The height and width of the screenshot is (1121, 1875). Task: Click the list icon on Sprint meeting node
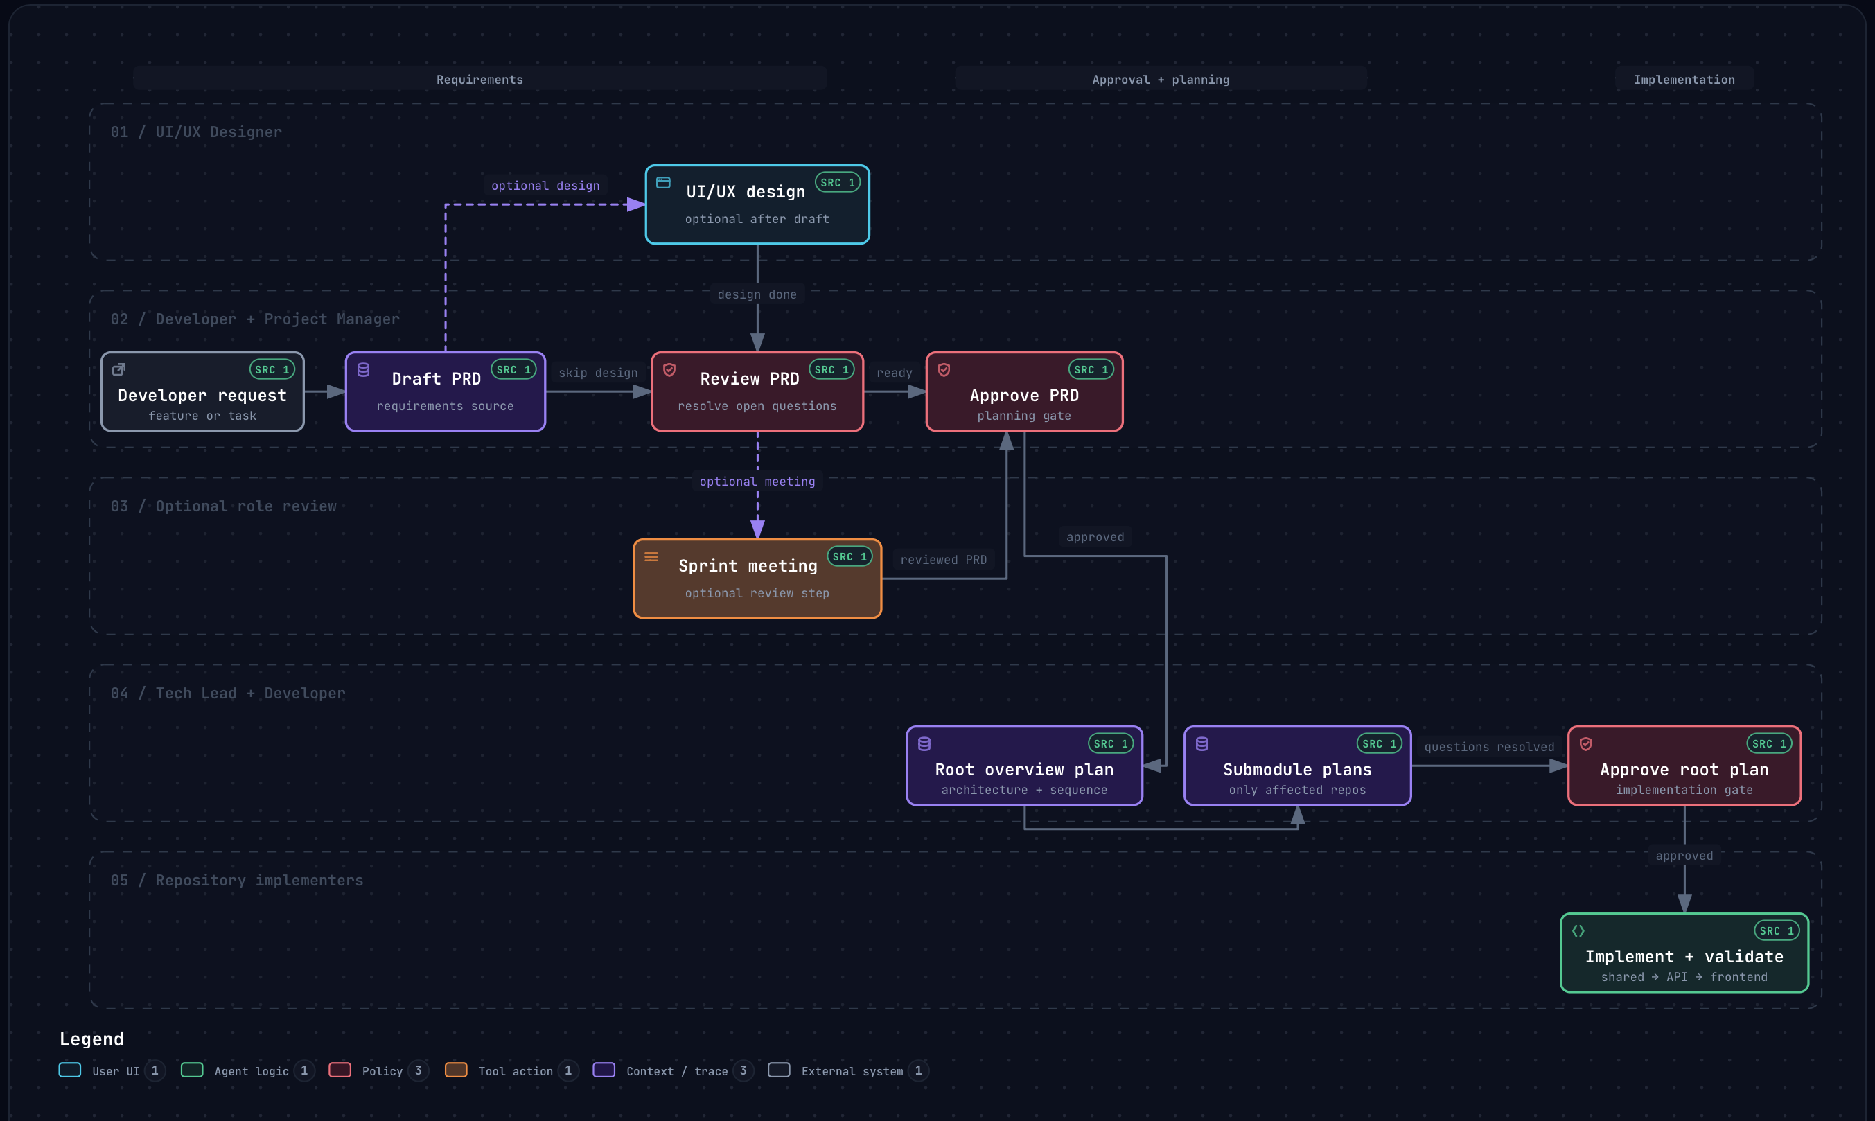coord(651,557)
